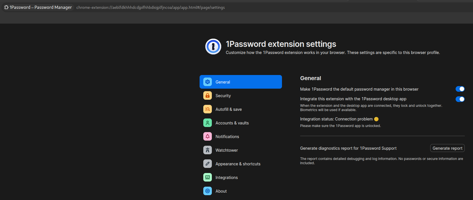Open the Appearance & shortcuts section label
Image resolution: width=473 pixels, height=200 pixels.
[x=238, y=164]
